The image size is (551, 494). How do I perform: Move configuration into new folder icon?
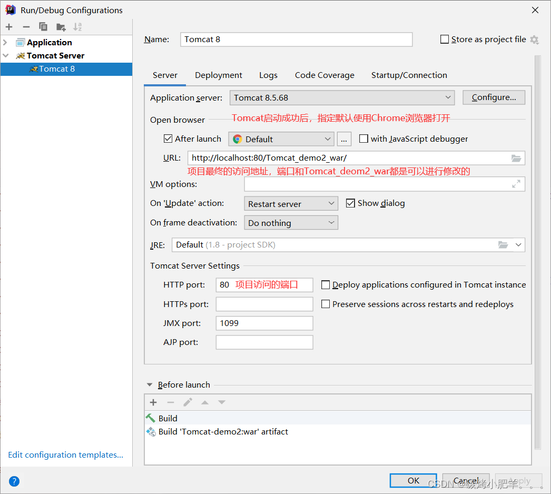[61, 27]
